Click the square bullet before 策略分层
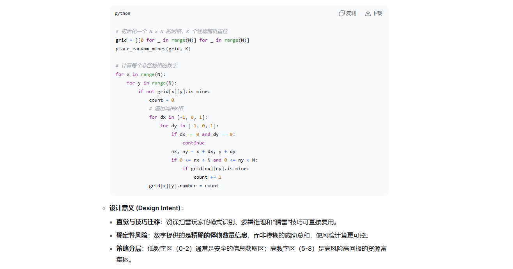Screen dimensions: 513x269 (x=111, y=249)
